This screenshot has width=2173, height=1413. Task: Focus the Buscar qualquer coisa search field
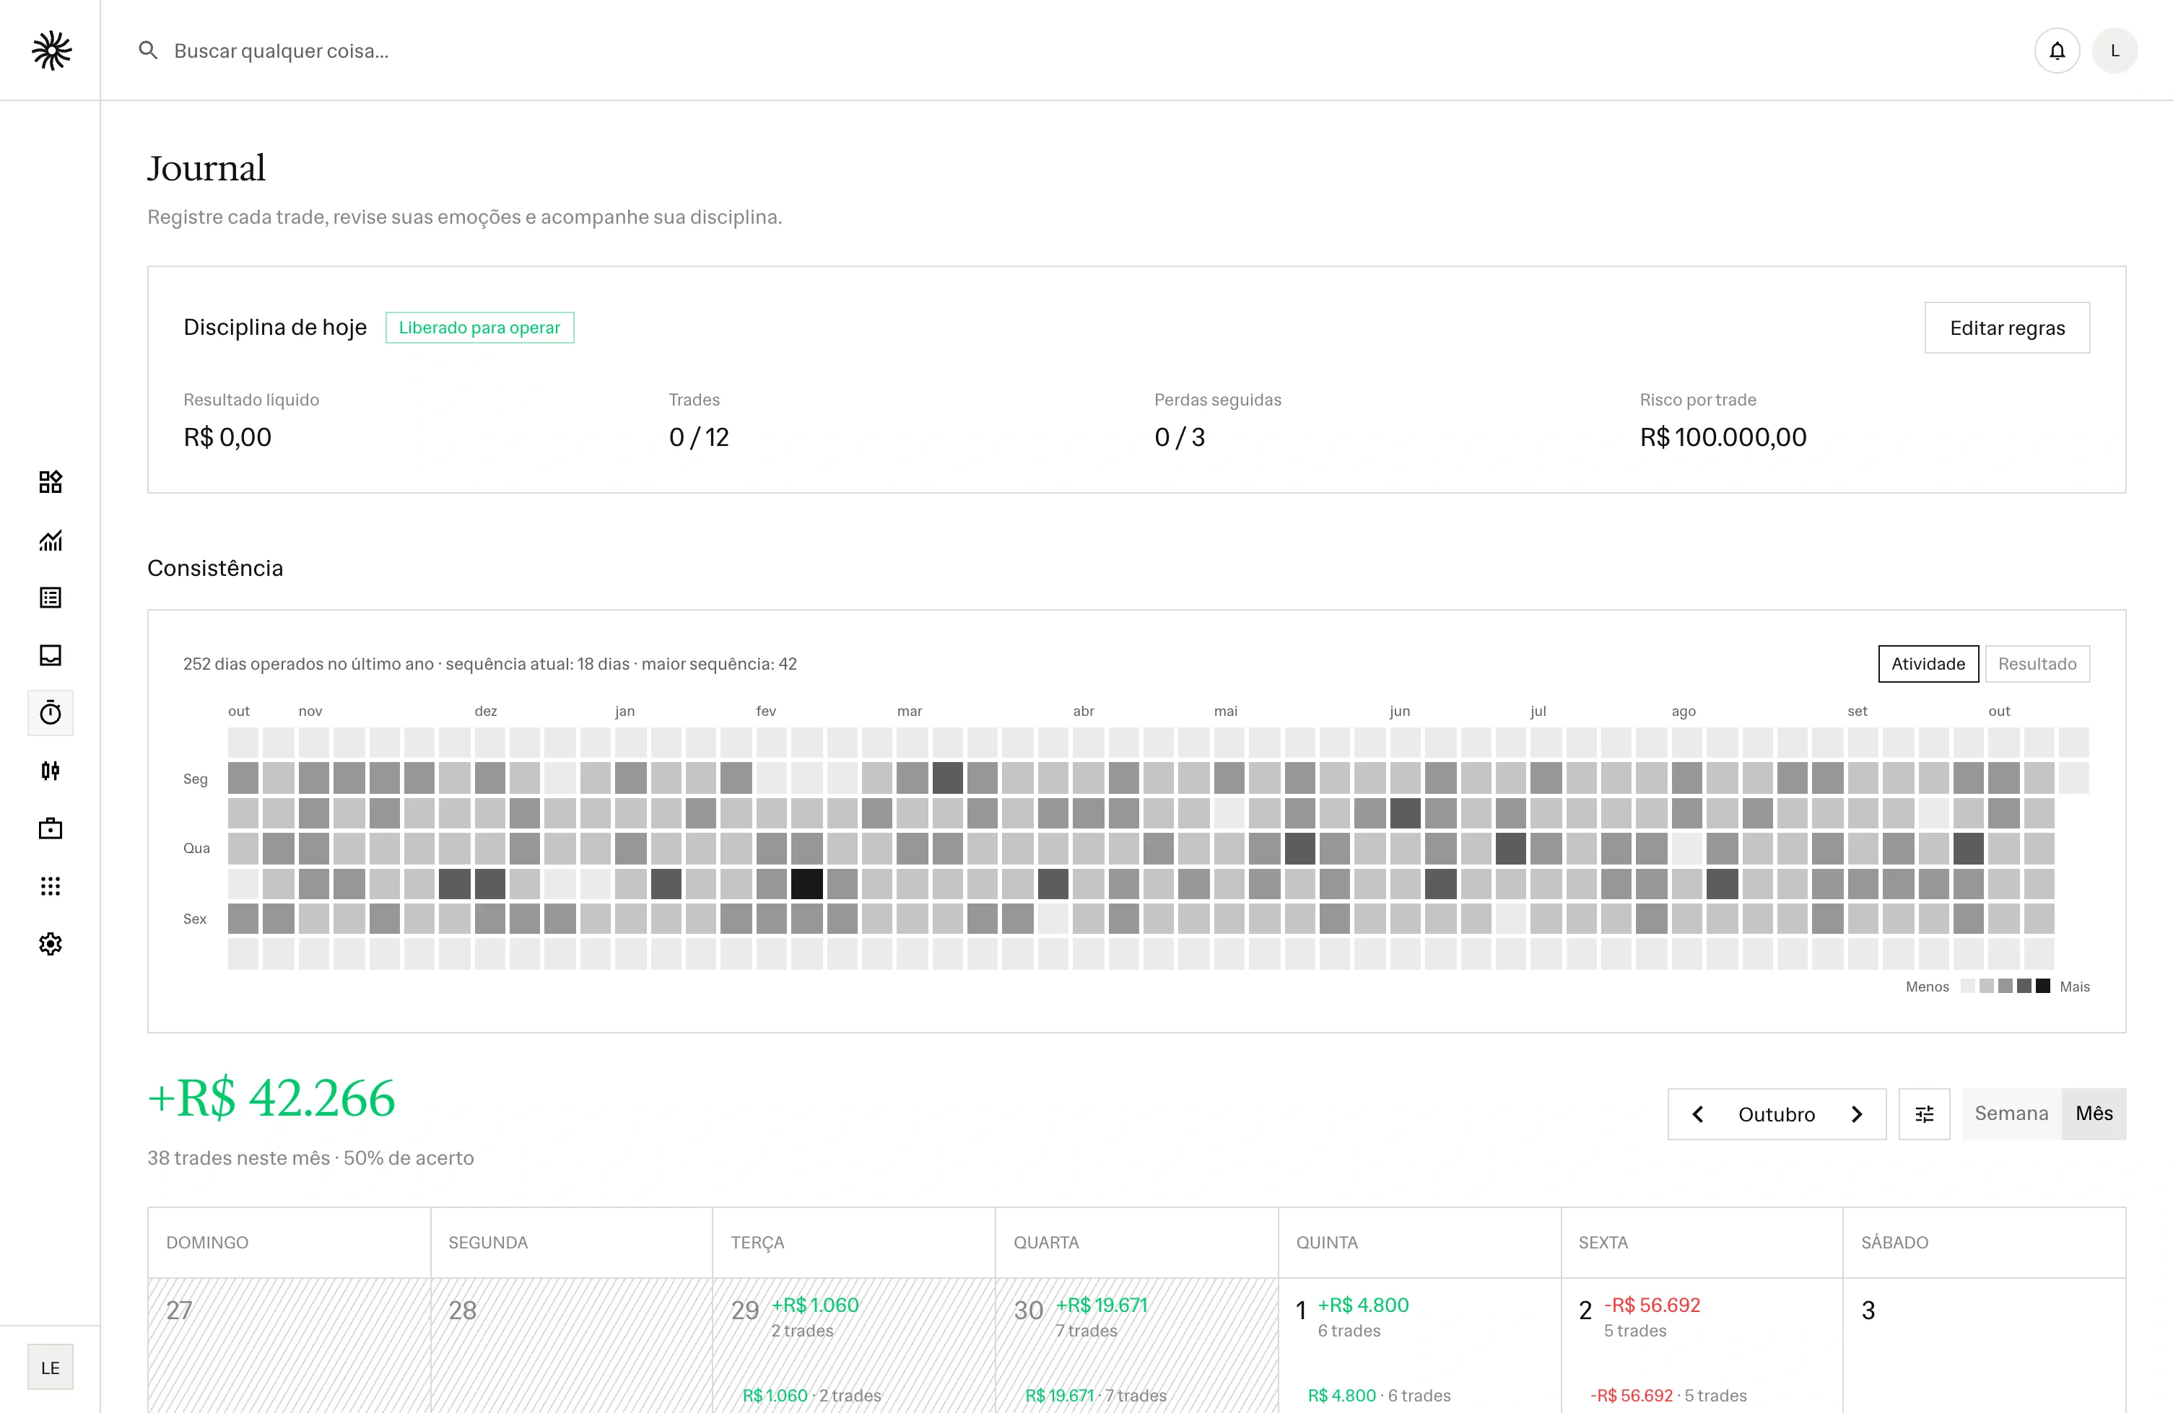click(1077, 51)
